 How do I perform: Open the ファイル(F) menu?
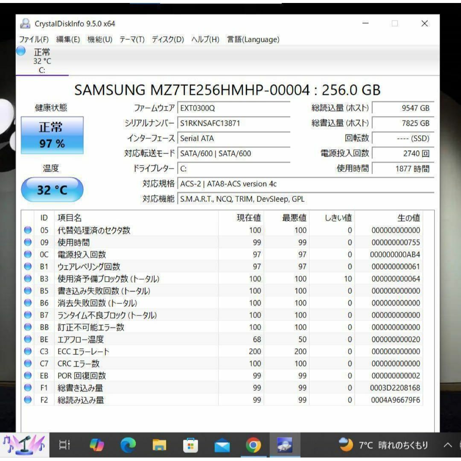point(34,39)
